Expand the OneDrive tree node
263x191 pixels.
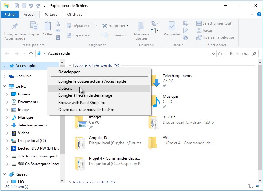click(5, 76)
